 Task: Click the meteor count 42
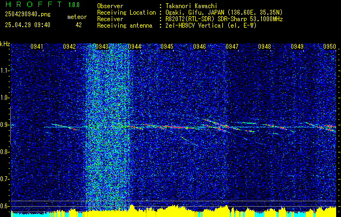pyautogui.click(x=79, y=25)
